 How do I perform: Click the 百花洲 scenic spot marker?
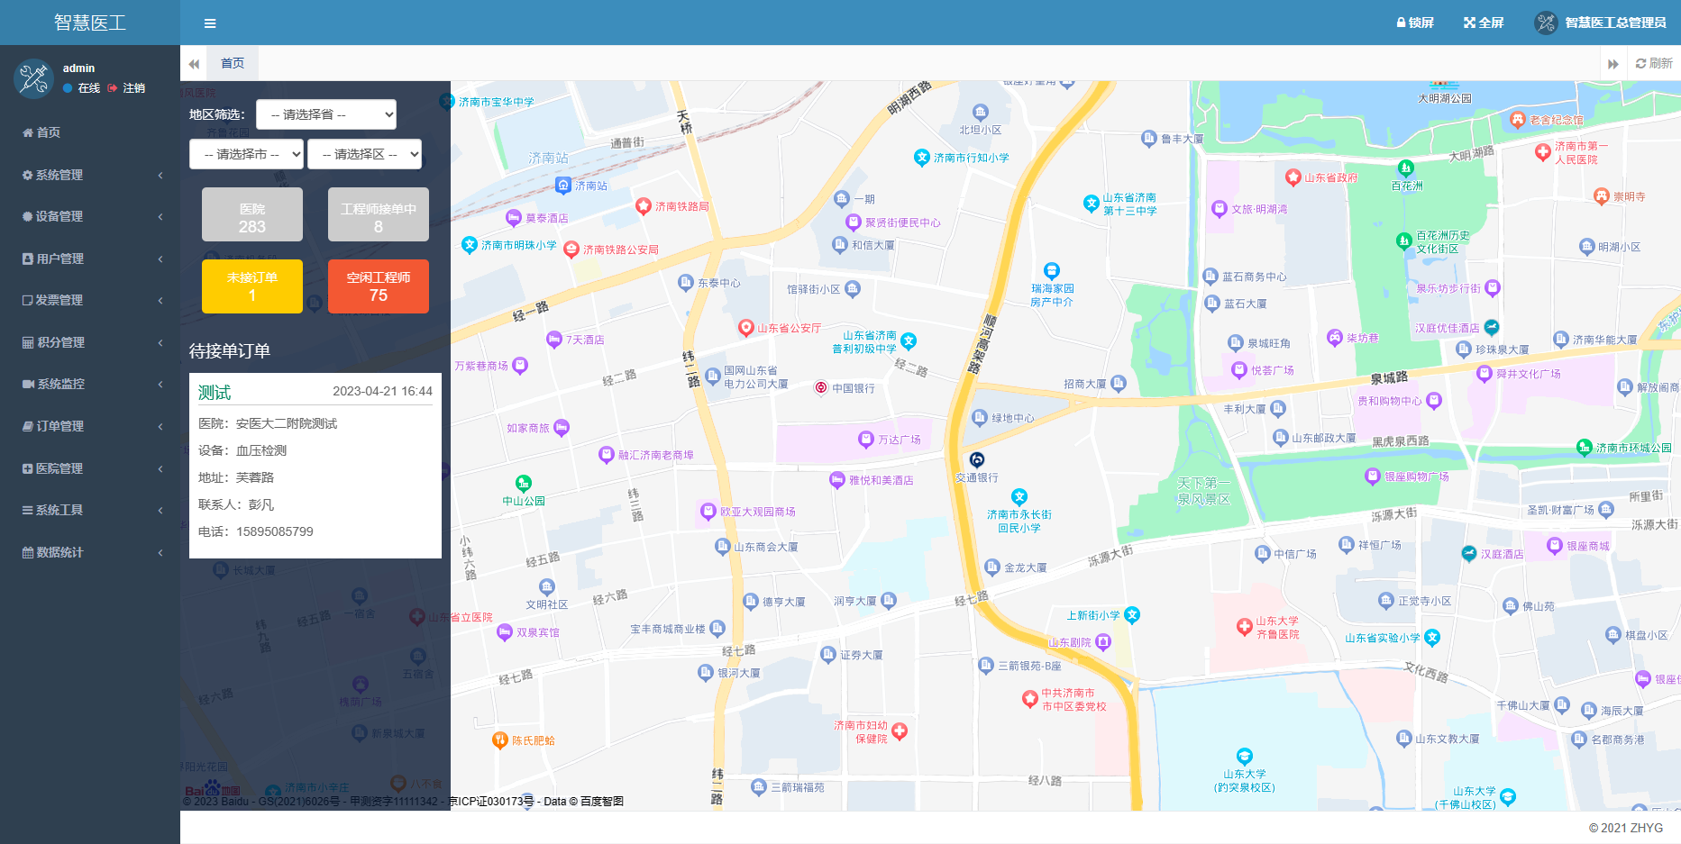coord(1406,168)
